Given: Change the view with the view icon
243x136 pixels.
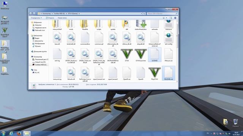Looking at the screenshot, I should tap(164, 18).
